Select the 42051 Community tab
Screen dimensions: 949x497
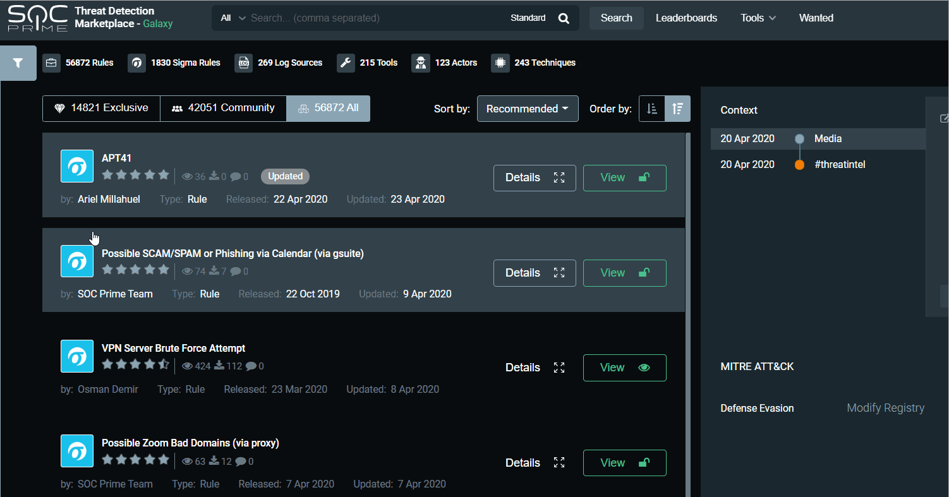coord(223,108)
